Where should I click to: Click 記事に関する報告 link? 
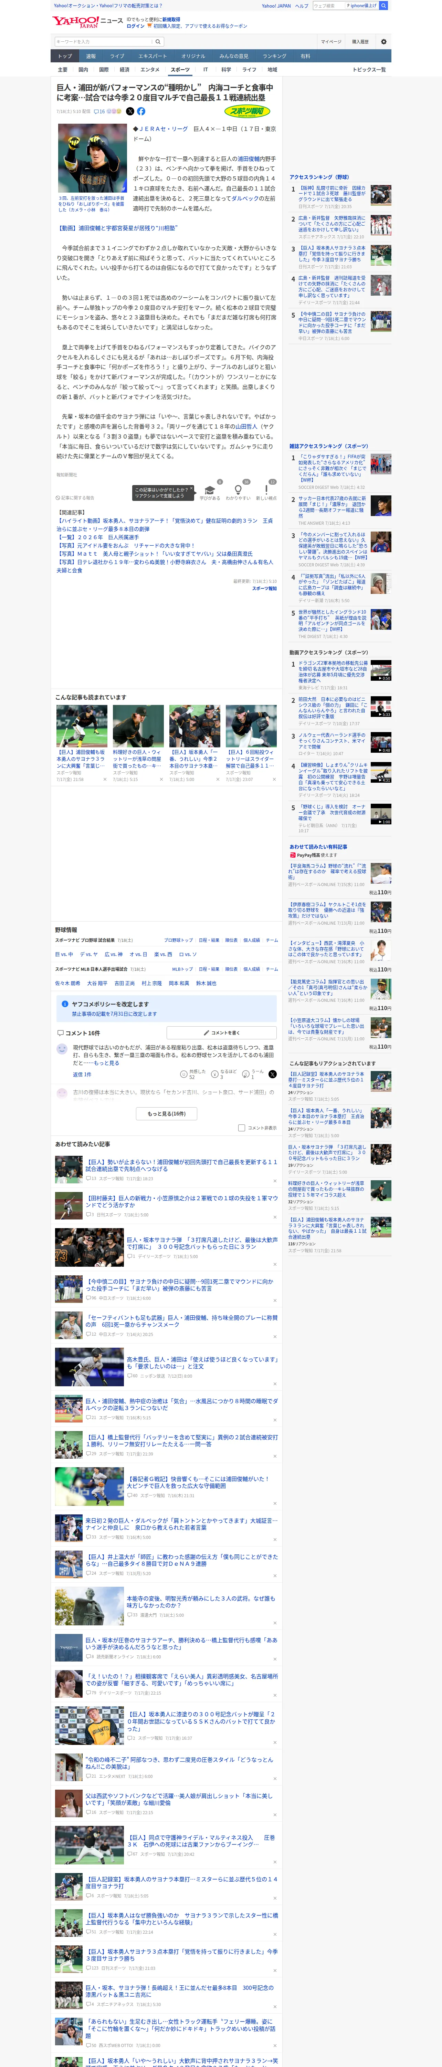(x=75, y=497)
